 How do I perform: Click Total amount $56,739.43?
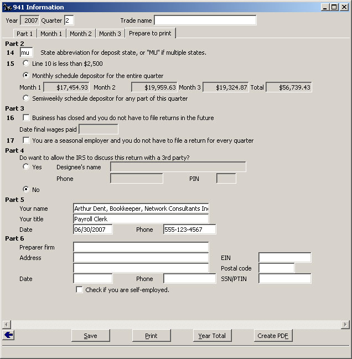[x=289, y=87]
